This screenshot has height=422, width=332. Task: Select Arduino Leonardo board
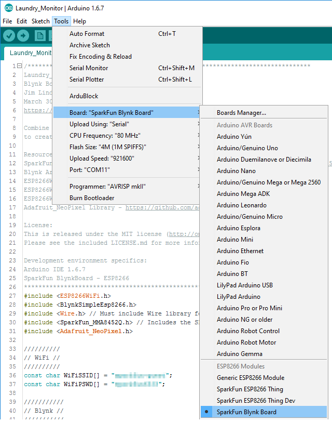coord(264,205)
